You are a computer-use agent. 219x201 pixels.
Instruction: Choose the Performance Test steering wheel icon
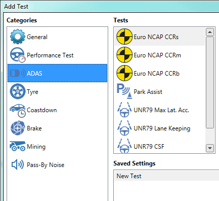pyautogui.click(x=18, y=55)
